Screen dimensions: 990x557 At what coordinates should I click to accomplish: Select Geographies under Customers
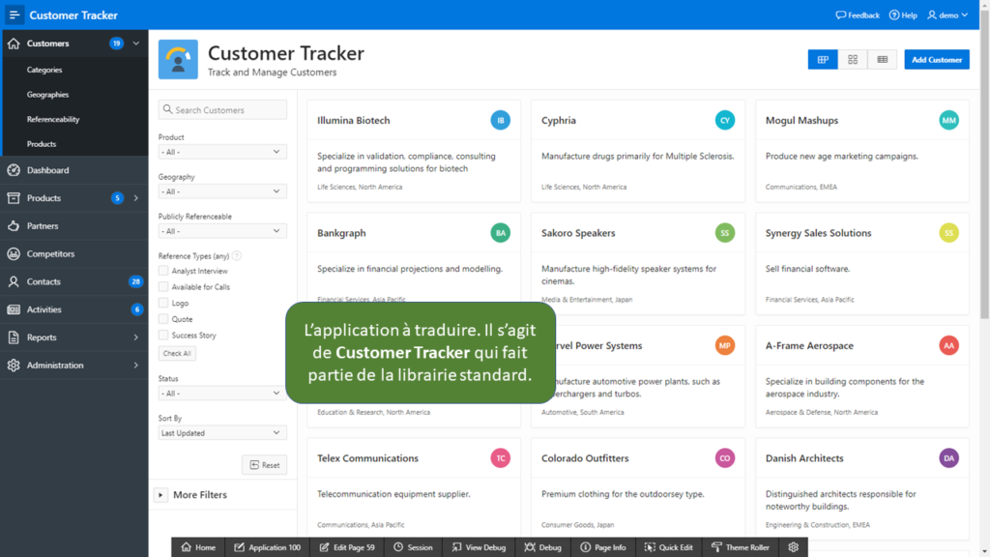click(x=48, y=94)
